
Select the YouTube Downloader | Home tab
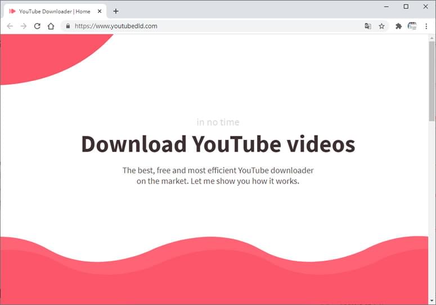(x=55, y=11)
